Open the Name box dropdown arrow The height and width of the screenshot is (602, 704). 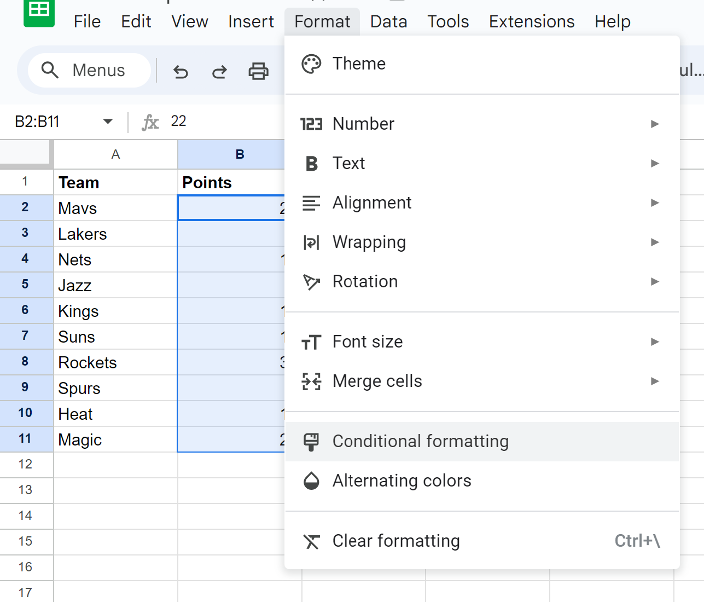click(x=108, y=121)
